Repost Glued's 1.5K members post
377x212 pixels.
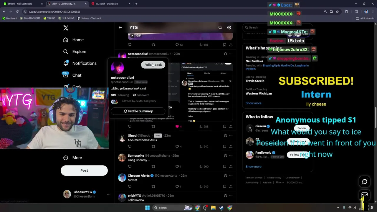click(153, 147)
